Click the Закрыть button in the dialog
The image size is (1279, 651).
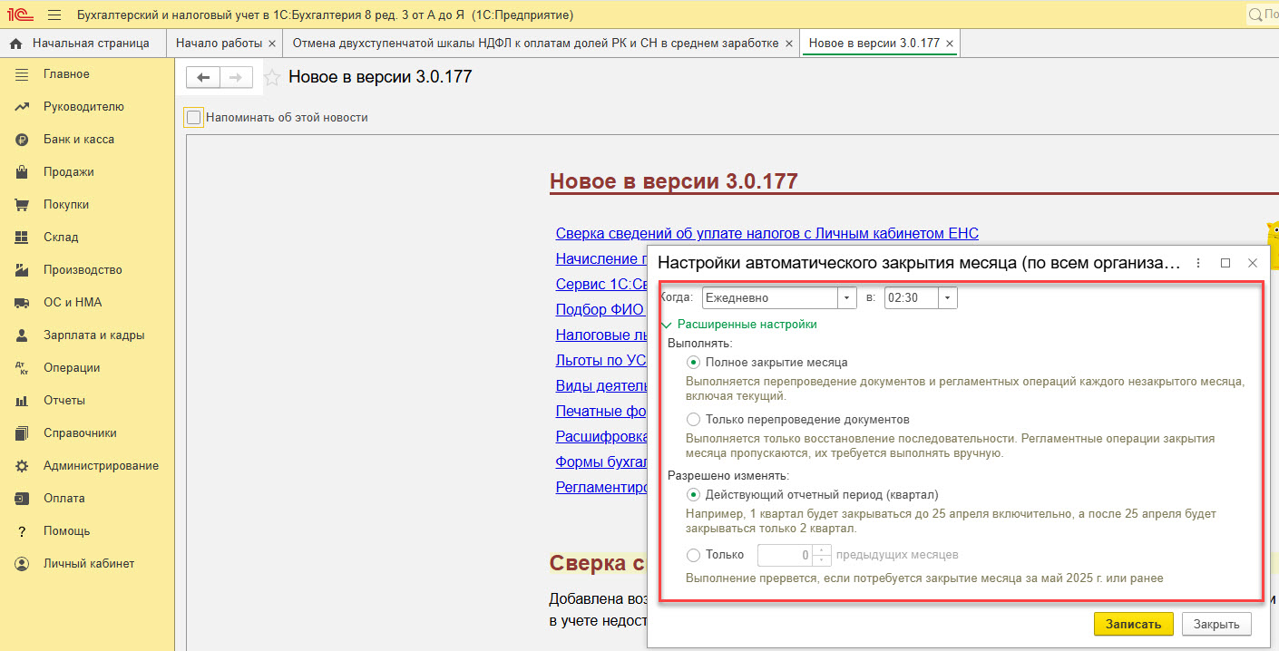pyautogui.click(x=1216, y=624)
